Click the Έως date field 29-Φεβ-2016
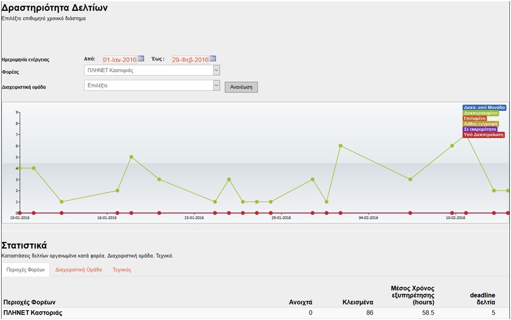 [x=190, y=60]
